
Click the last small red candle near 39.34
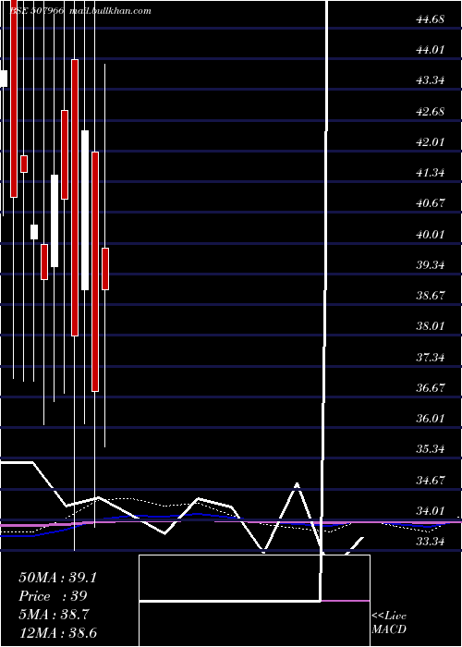(105, 269)
